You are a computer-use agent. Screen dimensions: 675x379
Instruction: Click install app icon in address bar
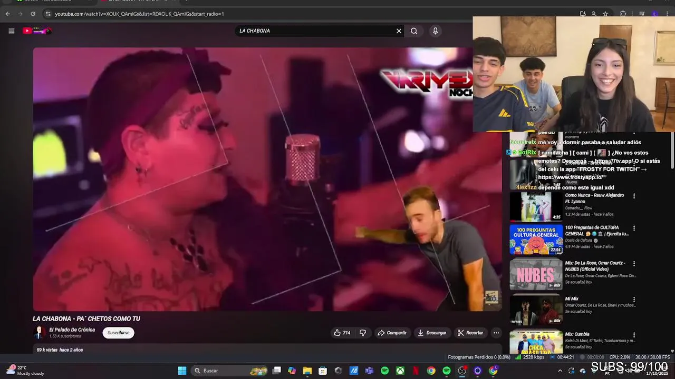point(583,14)
